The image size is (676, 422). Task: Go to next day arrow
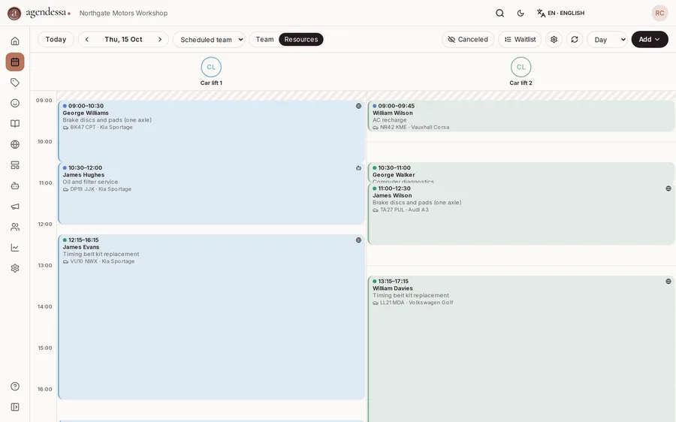click(x=160, y=39)
